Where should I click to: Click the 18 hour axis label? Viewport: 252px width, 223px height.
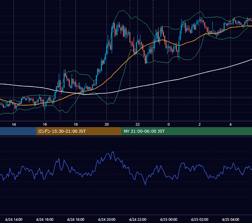point(76,125)
